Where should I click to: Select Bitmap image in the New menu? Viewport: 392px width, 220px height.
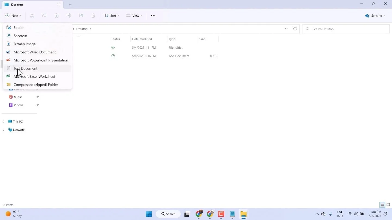pyautogui.click(x=37, y=44)
